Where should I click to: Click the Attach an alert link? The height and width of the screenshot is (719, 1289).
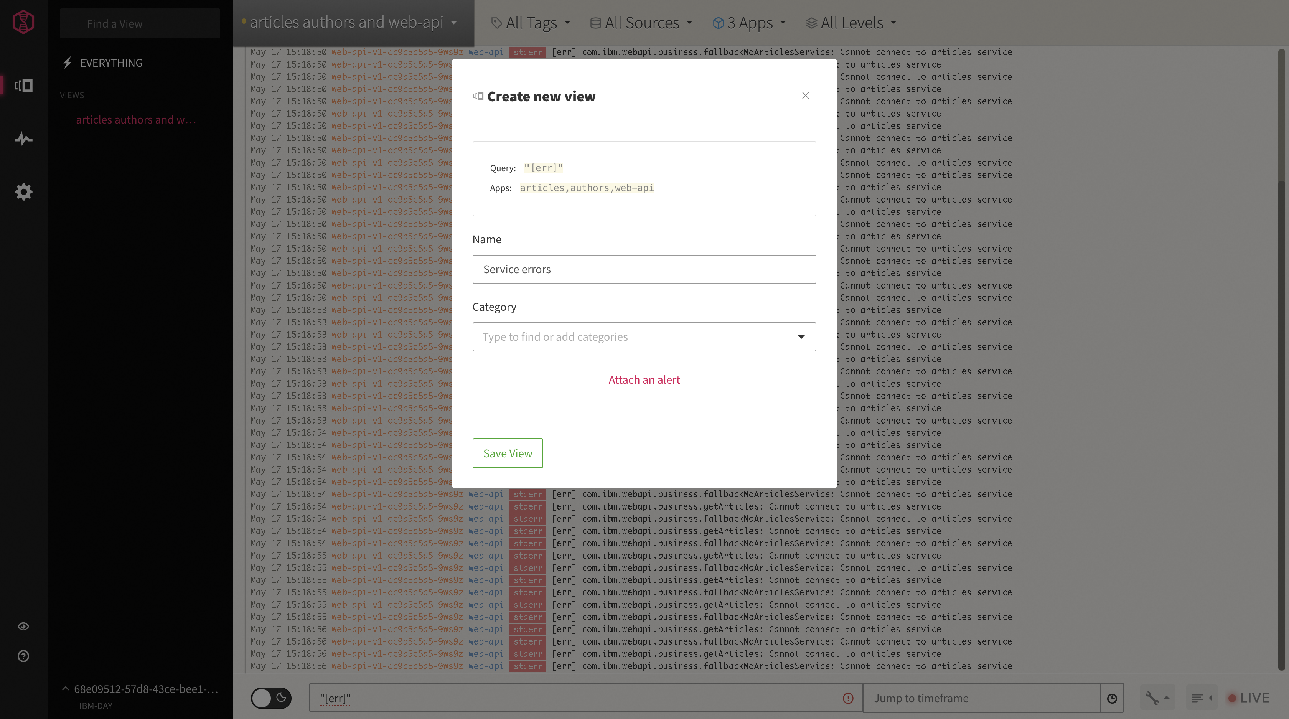click(x=644, y=380)
